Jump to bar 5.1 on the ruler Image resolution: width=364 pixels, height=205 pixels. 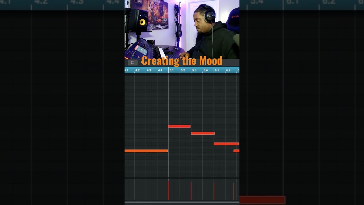click(171, 70)
